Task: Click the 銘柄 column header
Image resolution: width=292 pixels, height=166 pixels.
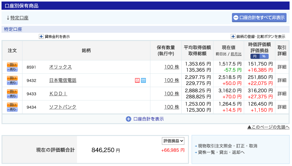Action: 86,50
